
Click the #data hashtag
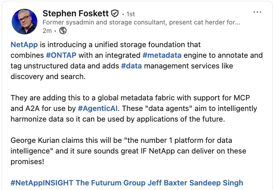coord(131,66)
